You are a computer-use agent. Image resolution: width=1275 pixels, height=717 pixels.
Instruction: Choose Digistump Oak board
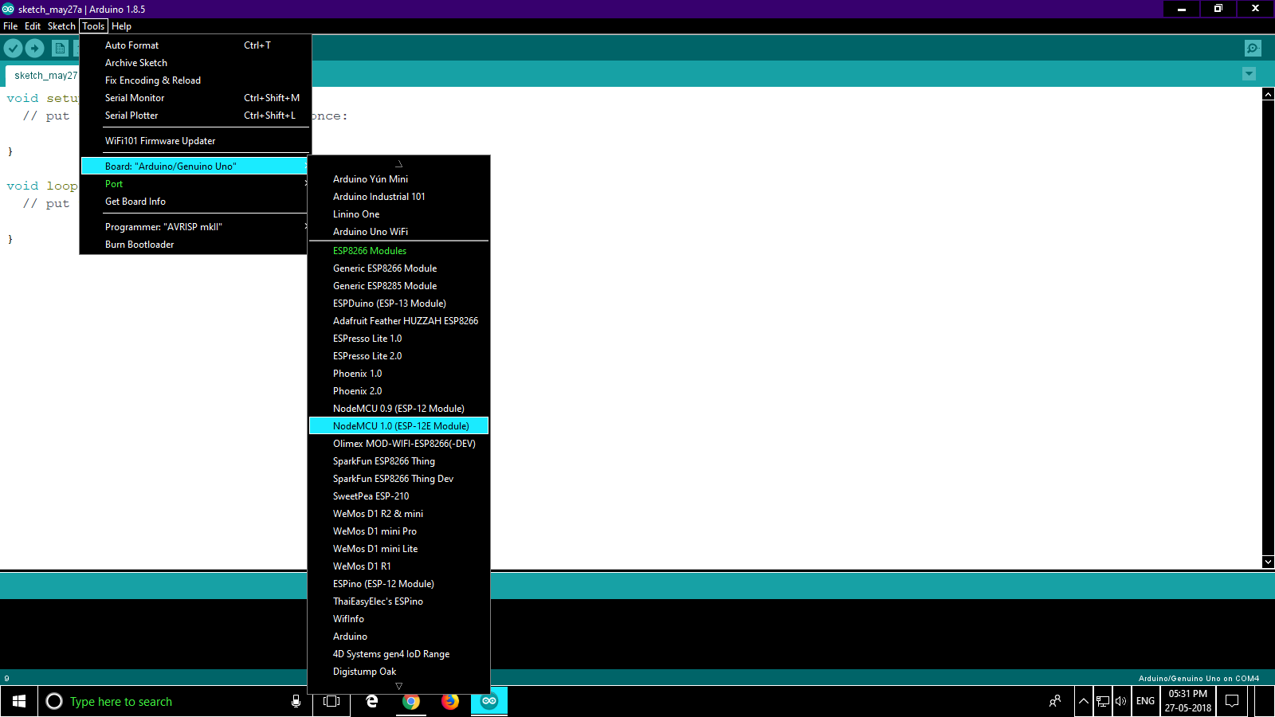coord(398,672)
